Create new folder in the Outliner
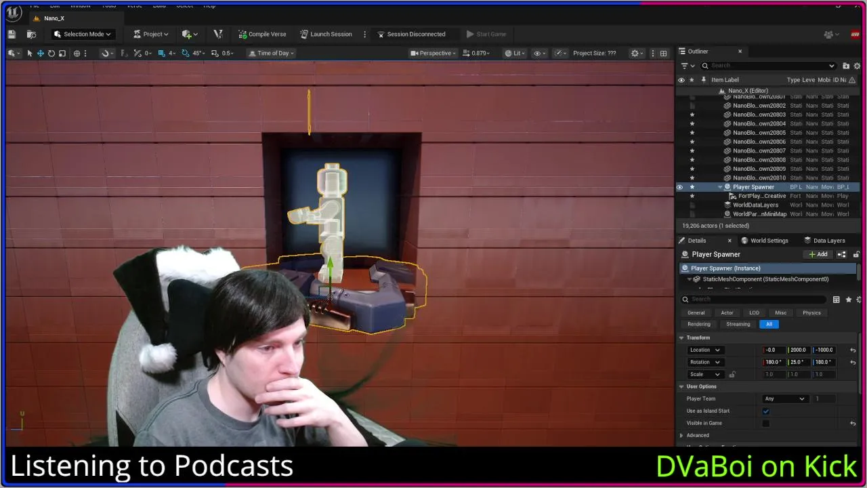Screen dimensions: 867x488 (x=846, y=66)
